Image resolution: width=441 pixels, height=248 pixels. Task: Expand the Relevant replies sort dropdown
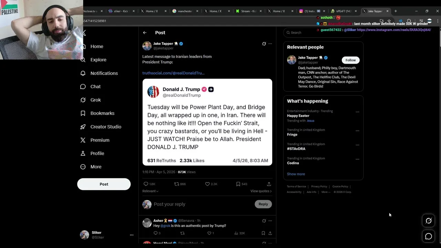(x=151, y=191)
